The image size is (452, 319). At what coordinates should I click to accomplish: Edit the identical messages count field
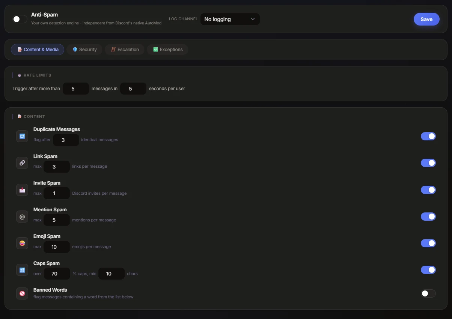pos(66,140)
